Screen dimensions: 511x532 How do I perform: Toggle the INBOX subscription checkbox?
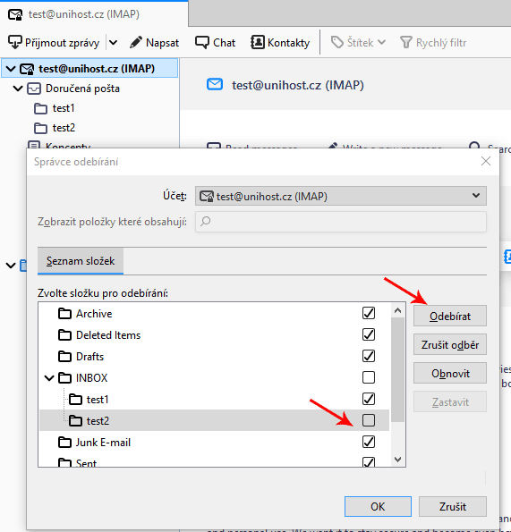pyautogui.click(x=369, y=377)
